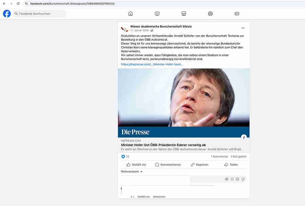Open the Marketplace storefront icon
This screenshot has width=305, height=206.
click(x=184, y=14)
